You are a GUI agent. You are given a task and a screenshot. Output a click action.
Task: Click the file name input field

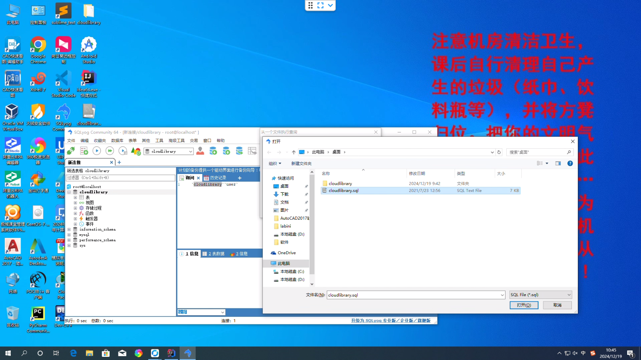[x=413, y=295]
